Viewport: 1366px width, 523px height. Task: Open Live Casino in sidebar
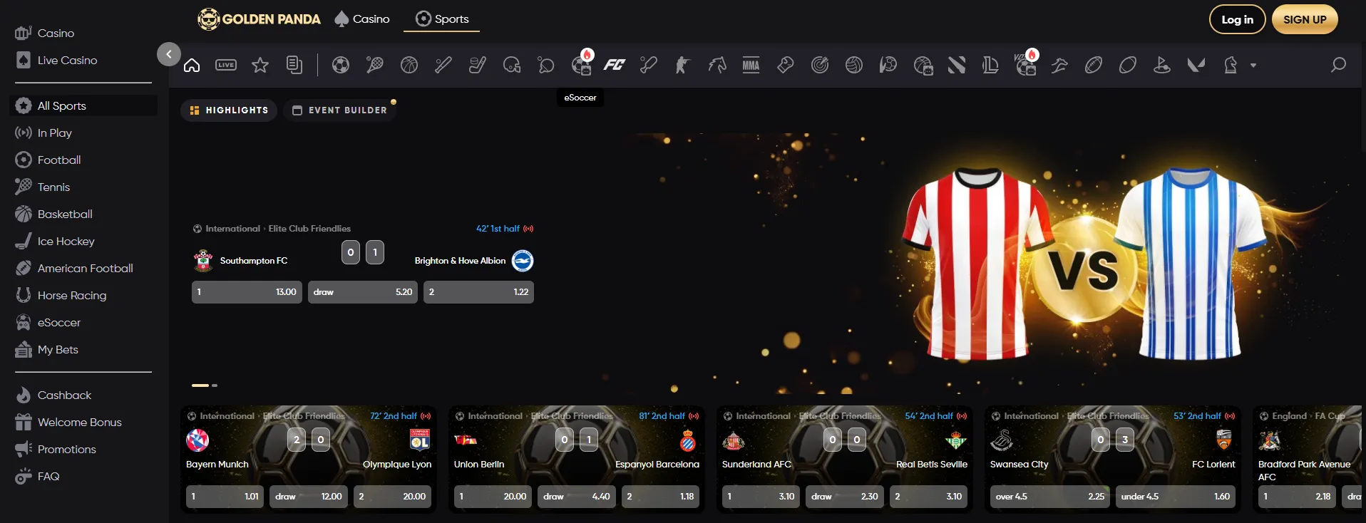click(x=83, y=60)
